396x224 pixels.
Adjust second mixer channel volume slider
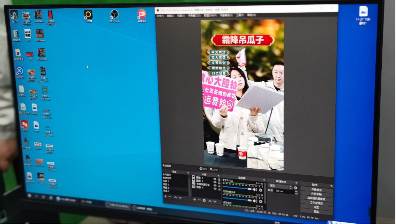237,200
